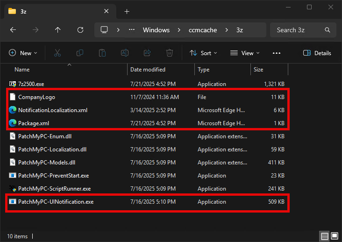
Task: Switch to details list view in status bar
Action: coord(324,236)
